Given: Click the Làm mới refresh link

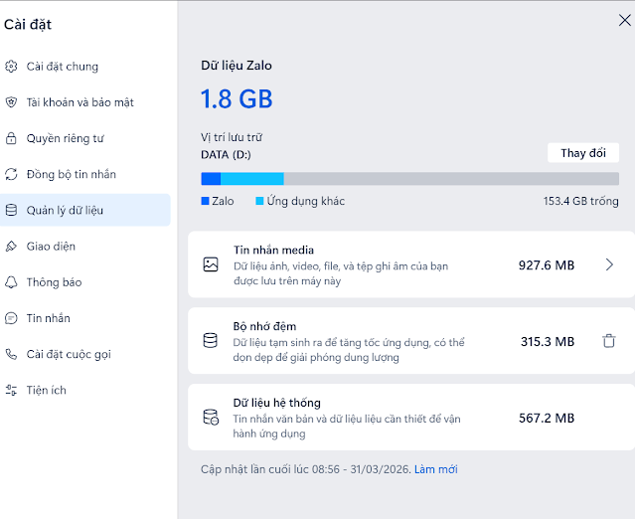Looking at the screenshot, I should [435, 469].
